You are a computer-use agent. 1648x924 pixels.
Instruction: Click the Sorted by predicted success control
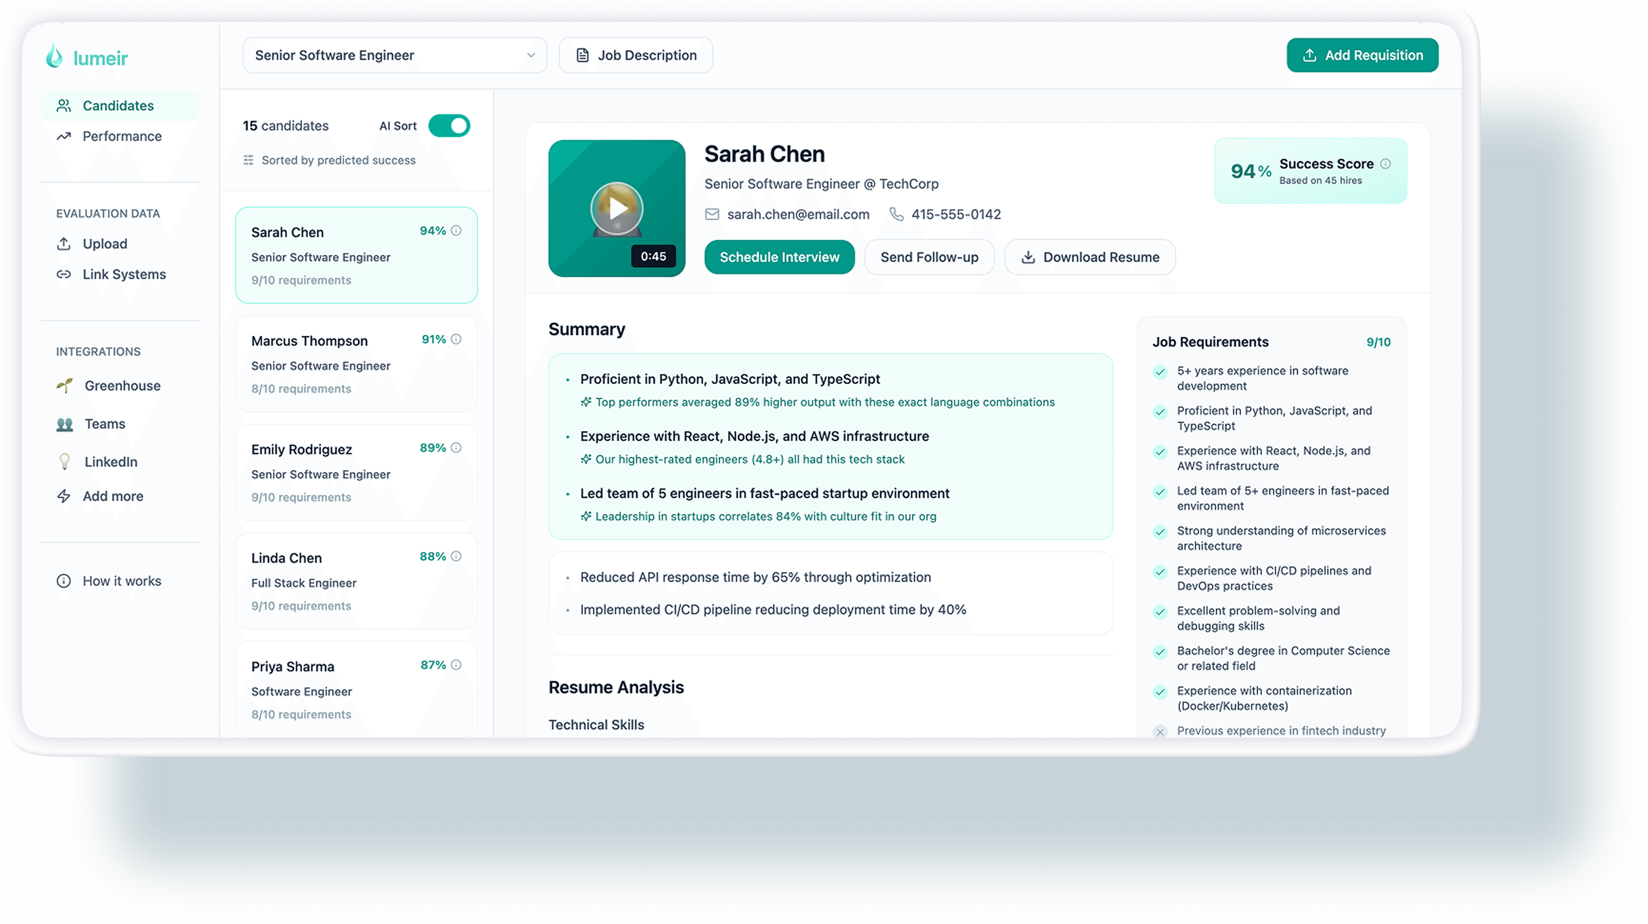(x=330, y=161)
